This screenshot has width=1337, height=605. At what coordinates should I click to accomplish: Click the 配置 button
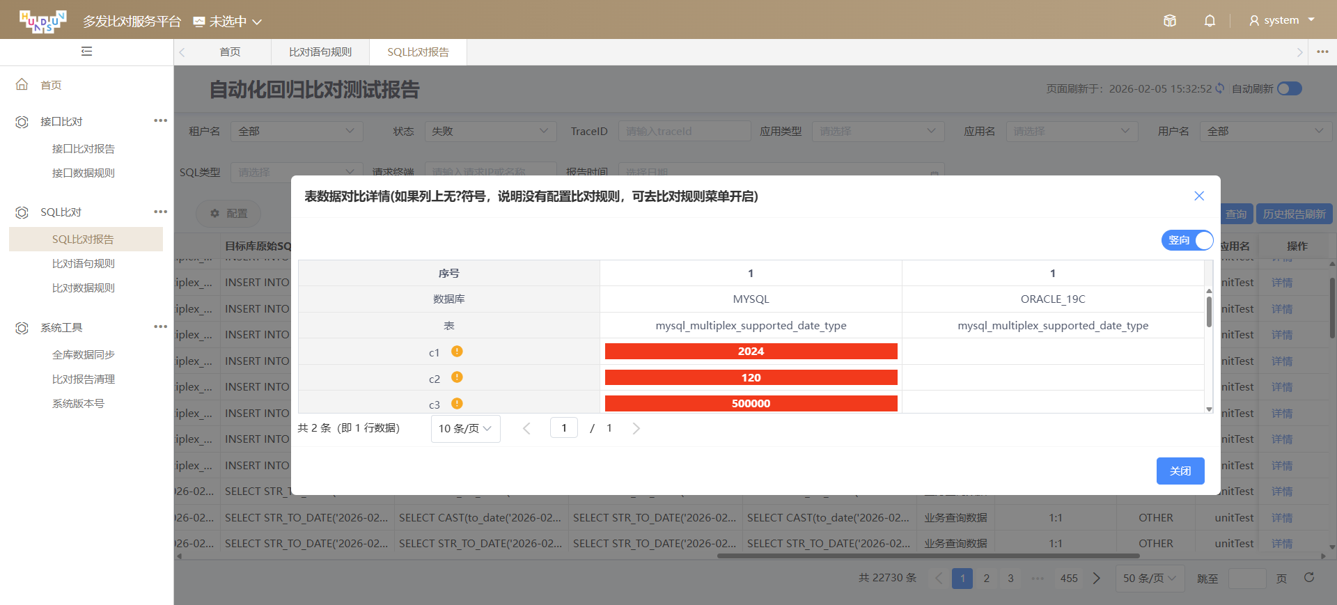pyautogui.click(x=228, y=214)
